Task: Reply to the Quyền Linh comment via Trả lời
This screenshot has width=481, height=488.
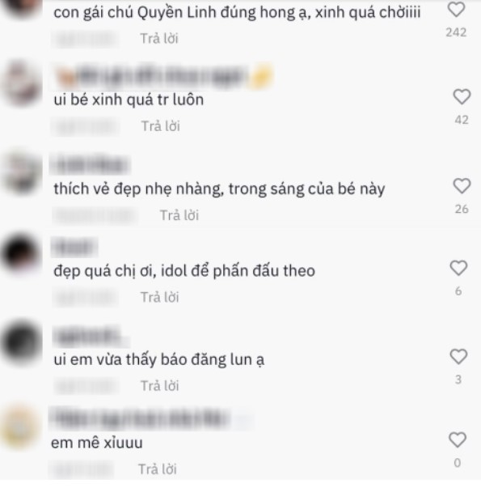Action: pos(159,39)
